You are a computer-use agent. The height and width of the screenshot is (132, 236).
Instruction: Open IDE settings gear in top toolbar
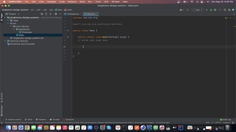(x=229, y=10)
